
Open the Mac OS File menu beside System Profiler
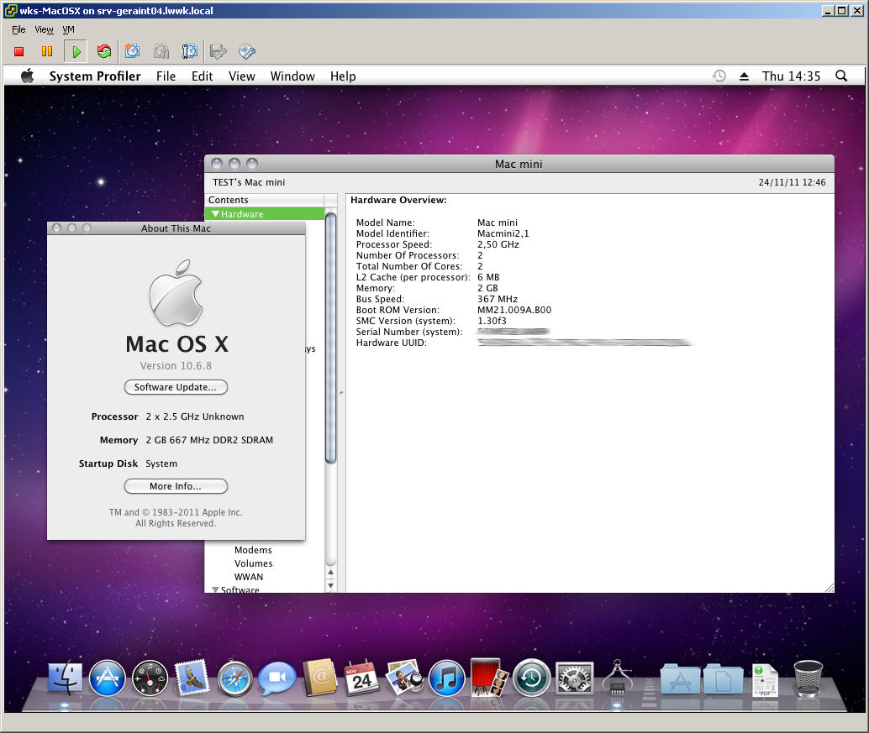[166, 76]
